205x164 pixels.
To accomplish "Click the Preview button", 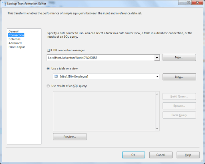I will pyautogui.click(x=70, y=137).
